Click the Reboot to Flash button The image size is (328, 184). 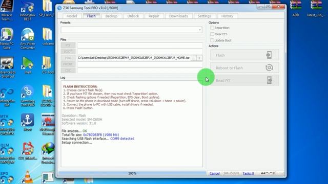244,67
